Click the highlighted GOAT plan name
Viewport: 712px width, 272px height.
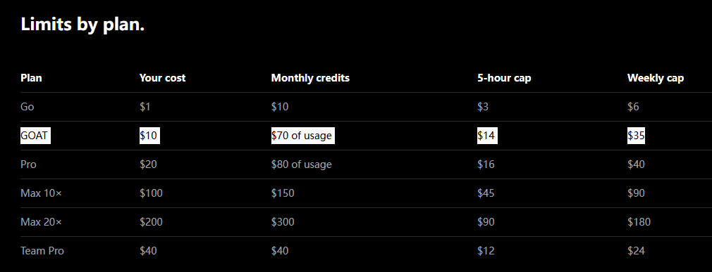tap(35, 136)
